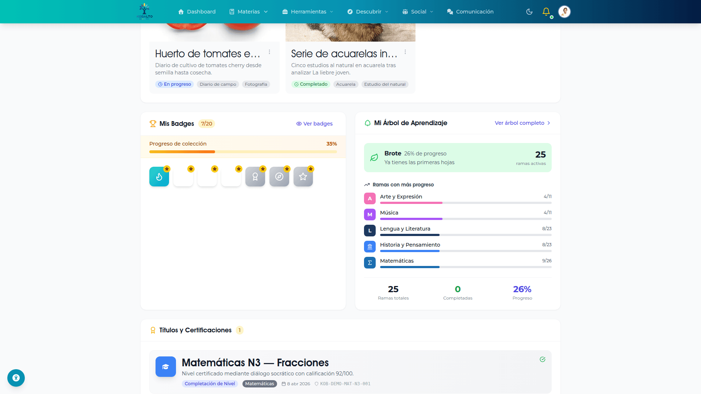Viewport: 701px width, 394px height.
Task: Open the Matemáticas branch row
Action: (458, 263)
